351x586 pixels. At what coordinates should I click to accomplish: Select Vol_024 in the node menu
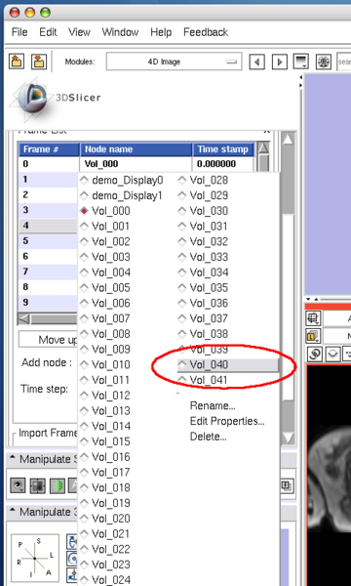tap(105, 579)
